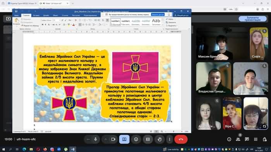Switch to the Insert tab in Word
The width and height of the screenshot is (271, 152).
click(x=36, y=15)
